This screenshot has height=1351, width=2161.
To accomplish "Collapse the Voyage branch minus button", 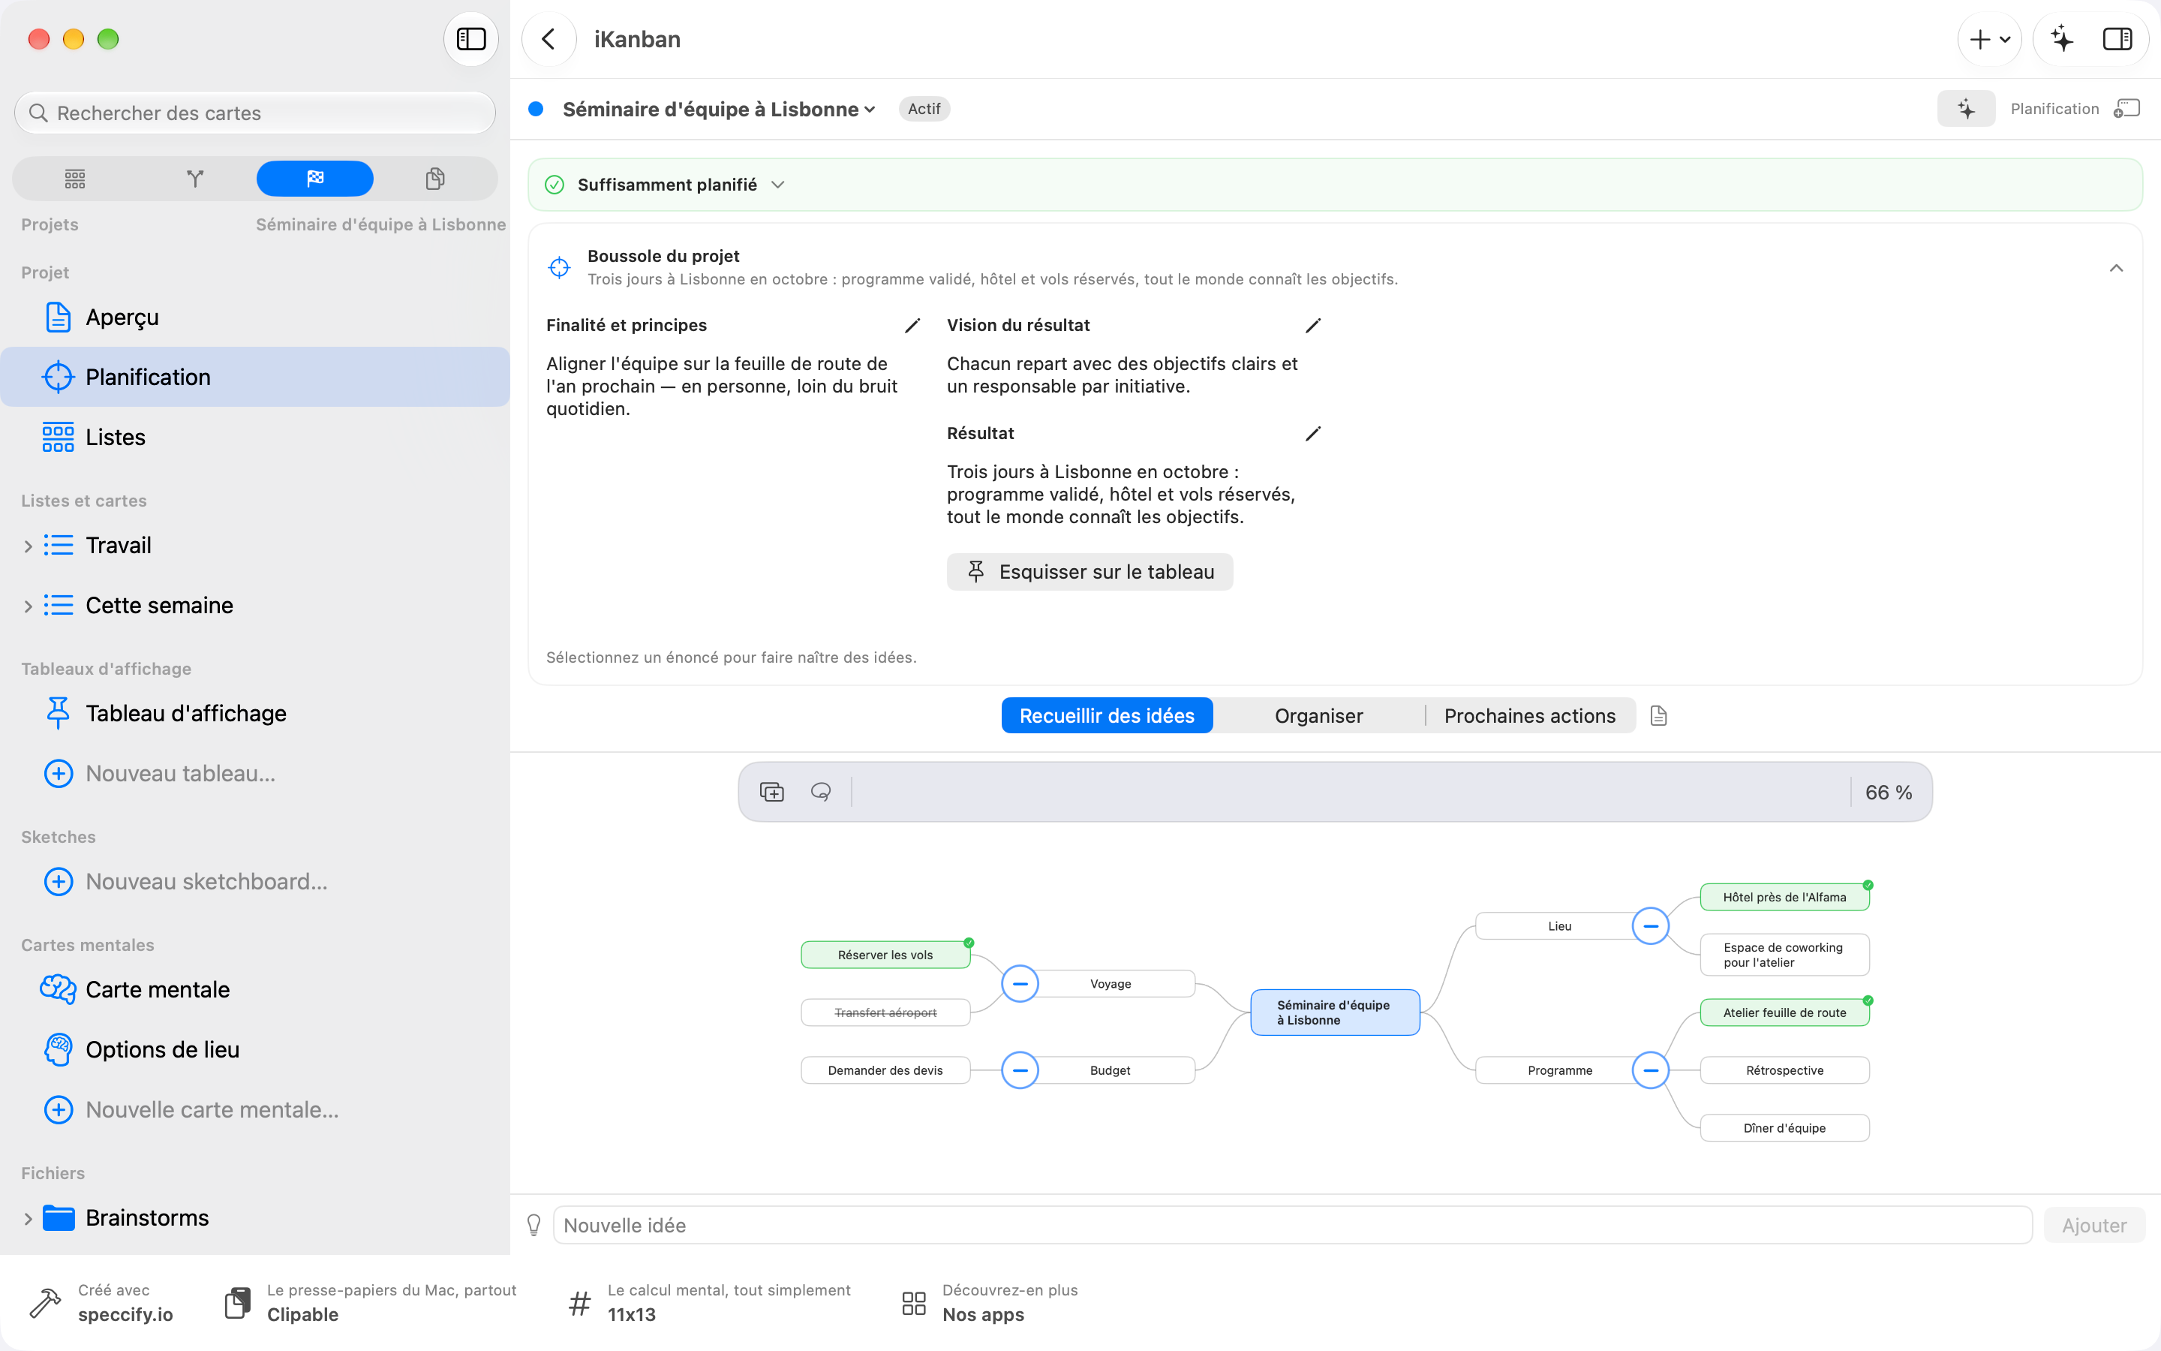I will click(x=1020, y=984).
